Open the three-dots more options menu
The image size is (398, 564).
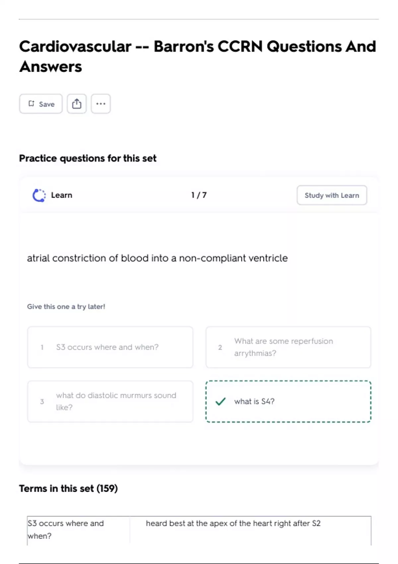coord(101,104)
